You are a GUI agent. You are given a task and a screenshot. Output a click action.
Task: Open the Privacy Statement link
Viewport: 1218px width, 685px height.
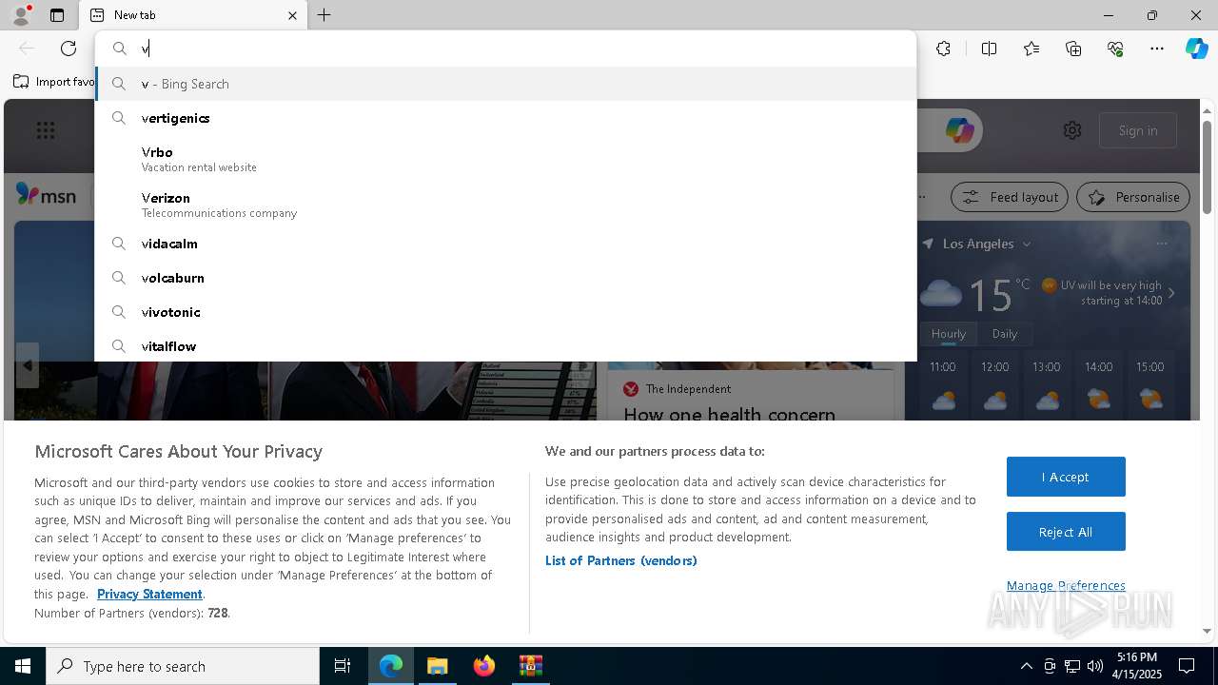coord(149,594)
